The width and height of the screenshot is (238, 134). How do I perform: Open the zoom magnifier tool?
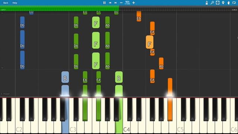click(x=212, y=3)
